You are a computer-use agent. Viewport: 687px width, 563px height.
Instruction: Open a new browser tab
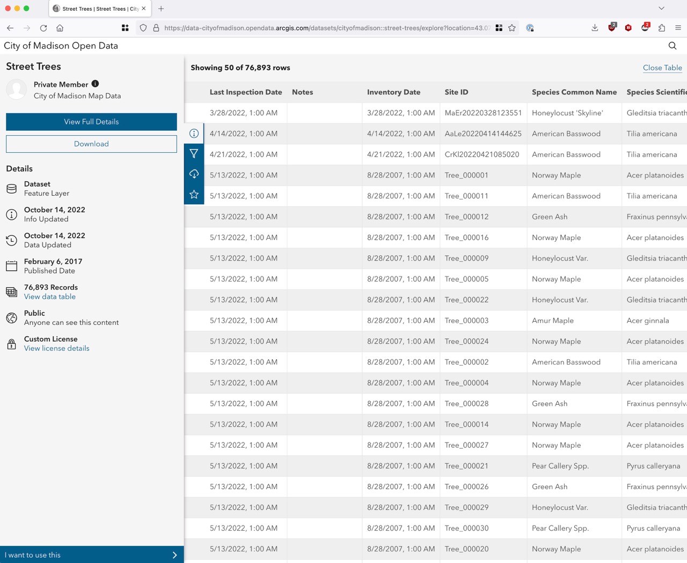coord(161,9)
